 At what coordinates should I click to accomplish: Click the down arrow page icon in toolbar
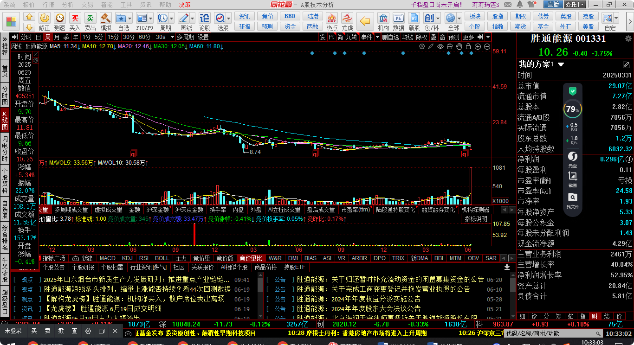point(29,27)
